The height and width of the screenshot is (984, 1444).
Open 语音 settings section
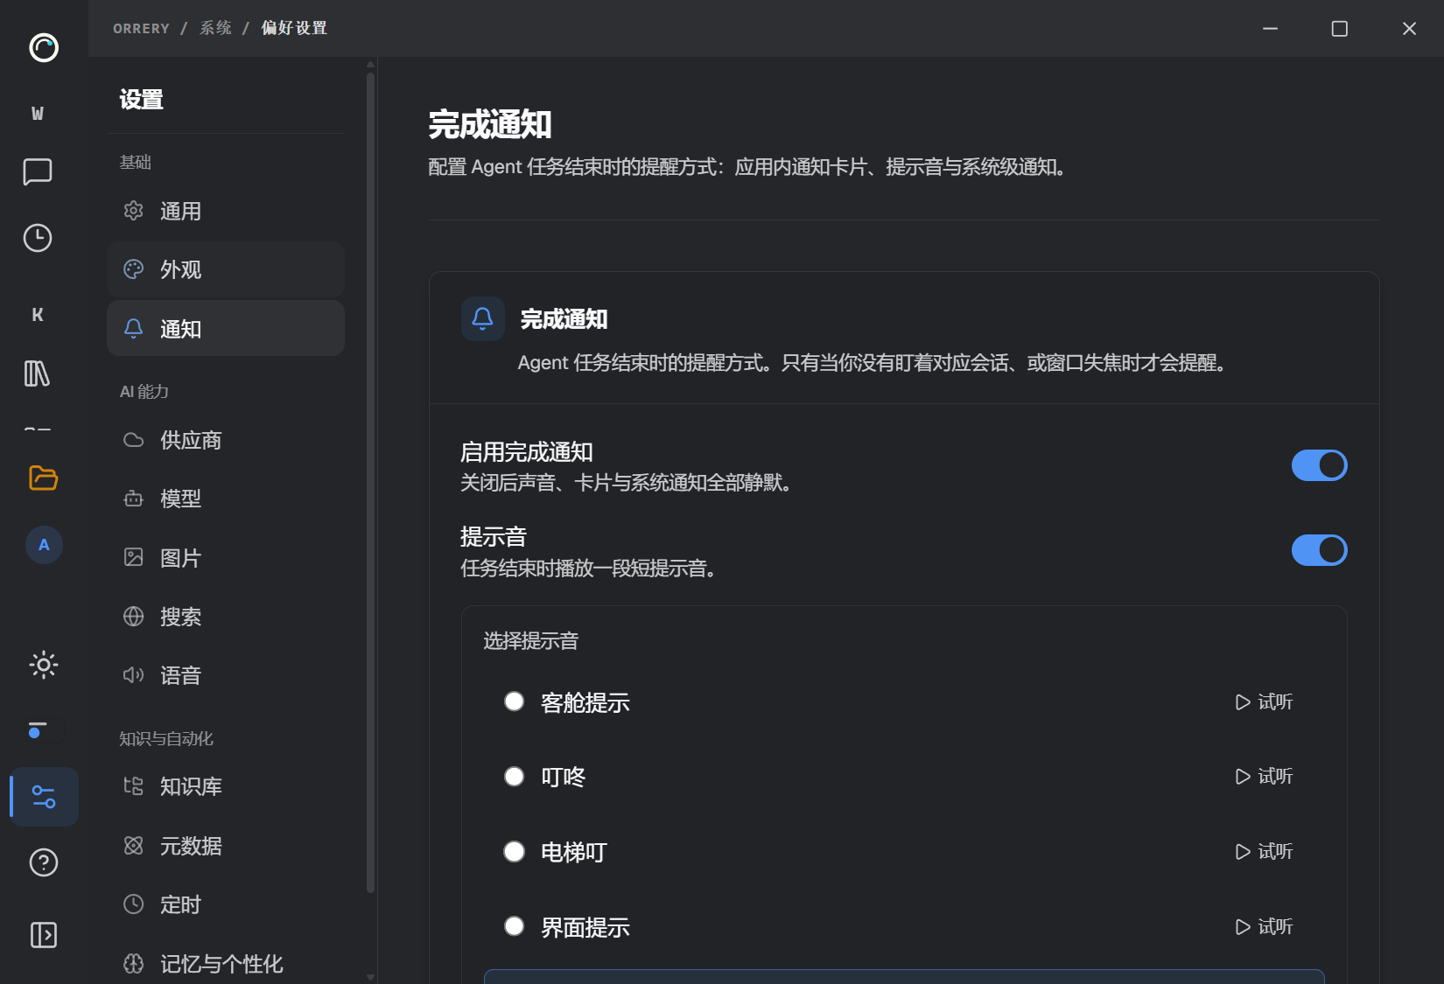226,675
